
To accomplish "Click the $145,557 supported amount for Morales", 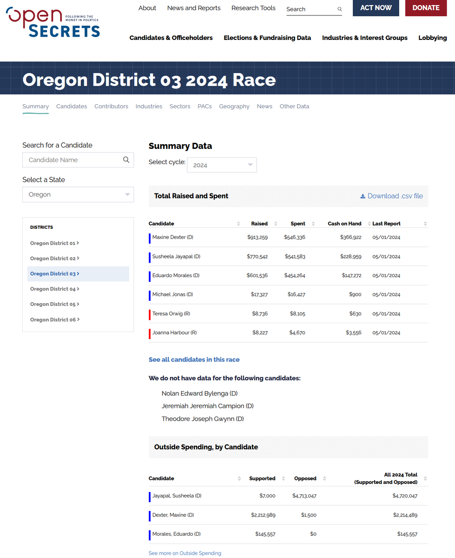I will click(265, 534).
